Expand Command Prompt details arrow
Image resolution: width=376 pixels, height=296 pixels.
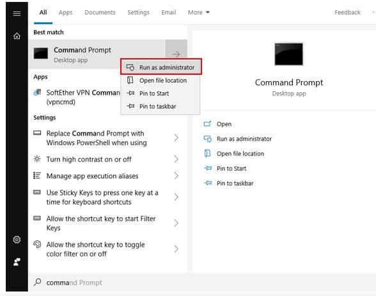[176, 54]
